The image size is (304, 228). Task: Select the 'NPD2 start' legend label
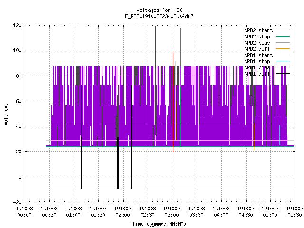(x=258, y=30)
